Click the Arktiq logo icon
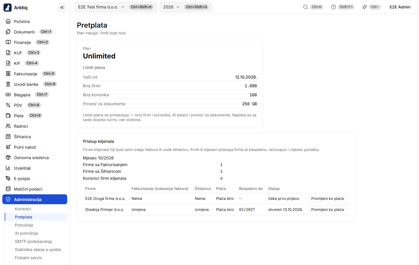 click(x=8, y=8)
